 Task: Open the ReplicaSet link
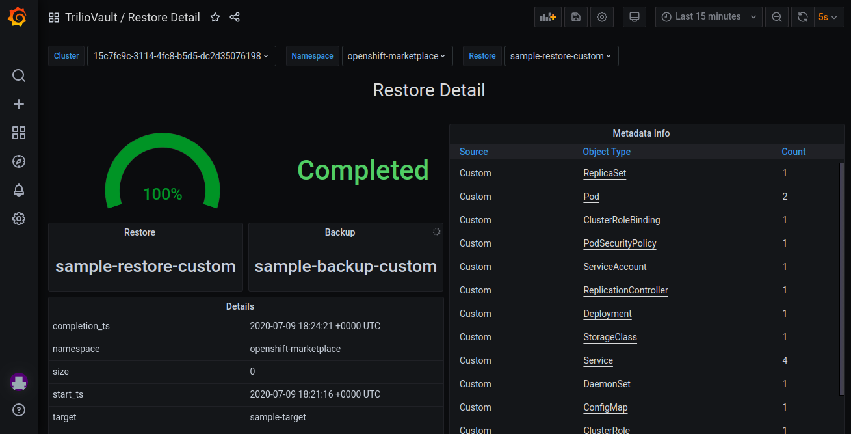(605, 173)
